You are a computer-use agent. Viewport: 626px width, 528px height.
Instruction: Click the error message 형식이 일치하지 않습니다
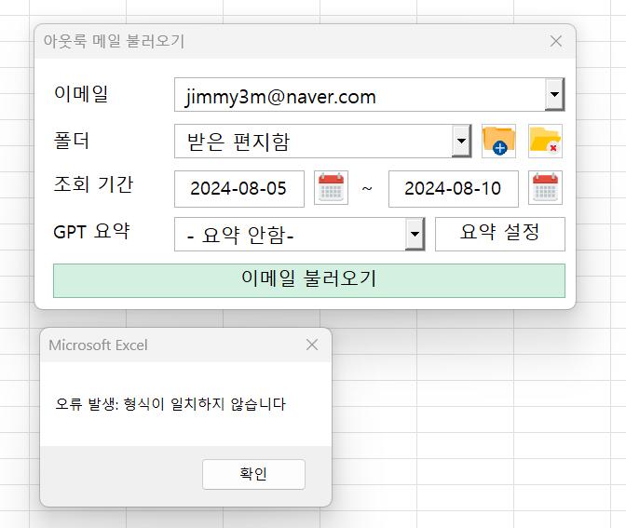pos(204,404)
